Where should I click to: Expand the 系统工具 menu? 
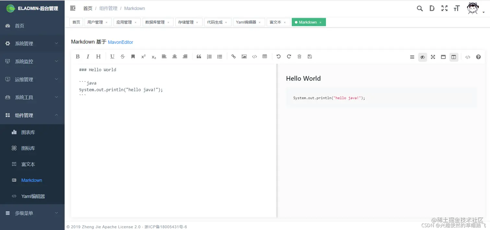tap(32, 97)
